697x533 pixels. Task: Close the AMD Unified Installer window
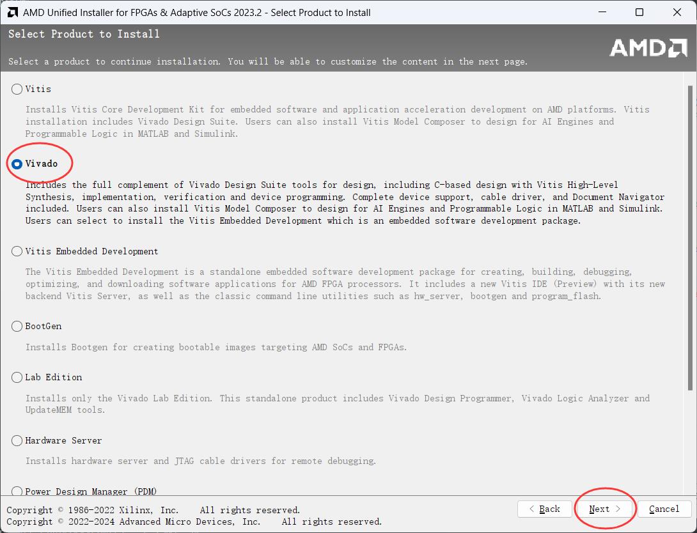pyautogui.click(x=676, y=12)
